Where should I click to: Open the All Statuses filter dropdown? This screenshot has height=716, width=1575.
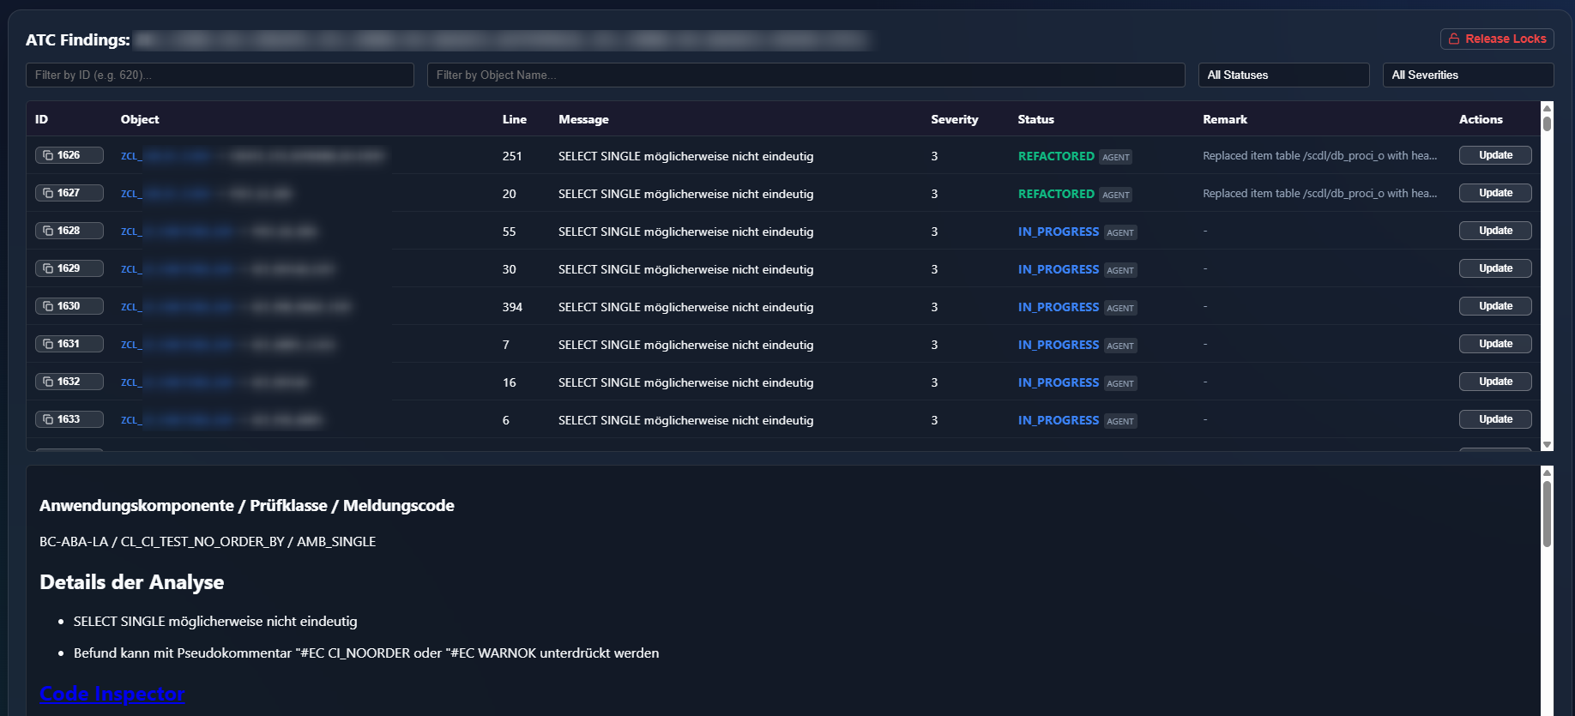point(1283,75)
